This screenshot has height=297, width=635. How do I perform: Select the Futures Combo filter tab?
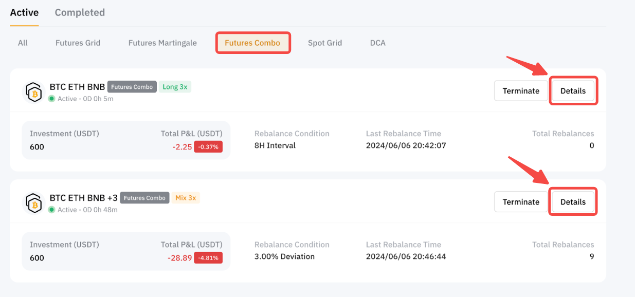coord(252,43)
